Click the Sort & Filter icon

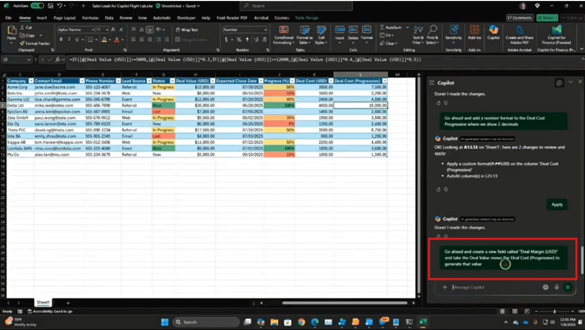tap(419, 33)
